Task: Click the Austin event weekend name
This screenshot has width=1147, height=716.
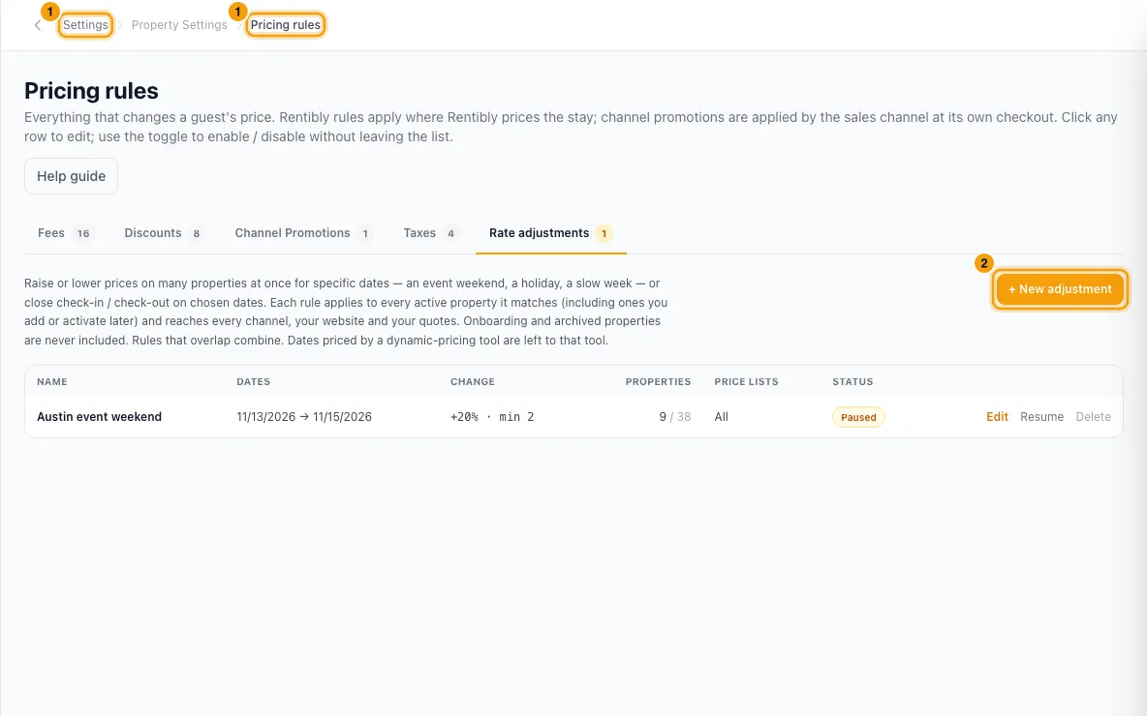Action: [100, 417]
